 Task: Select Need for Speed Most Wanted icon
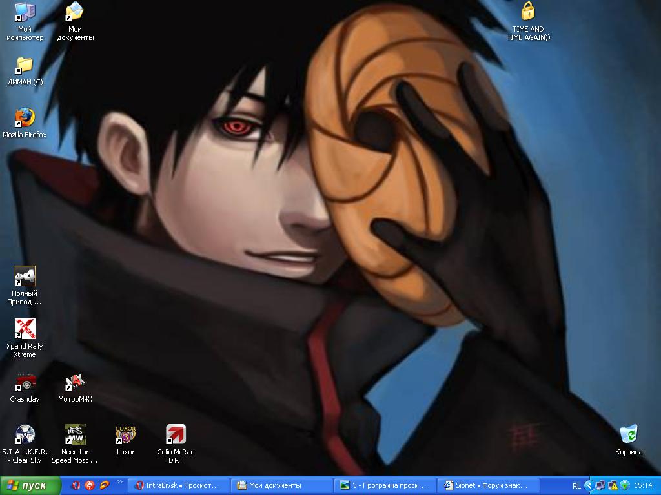click(x=75, y=435)
